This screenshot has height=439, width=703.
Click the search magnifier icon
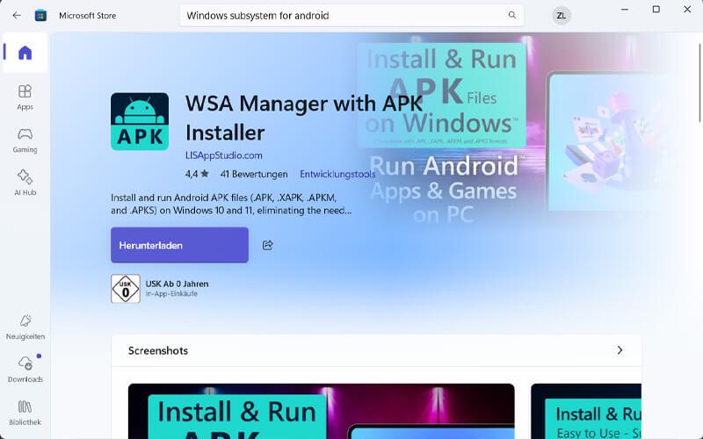pos(512,15)
